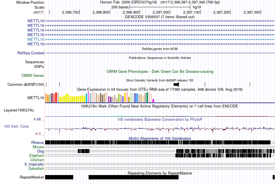Screen dimensions: 275x184
Task: Open the H3K27Ac Mark ENCODE track title
Action: [160, 106]
